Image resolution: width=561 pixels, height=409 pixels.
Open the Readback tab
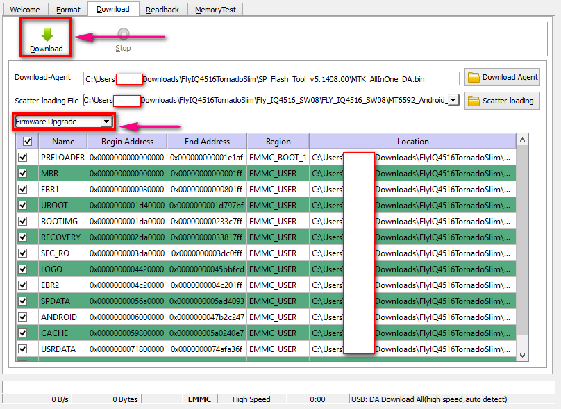(162, 10)
